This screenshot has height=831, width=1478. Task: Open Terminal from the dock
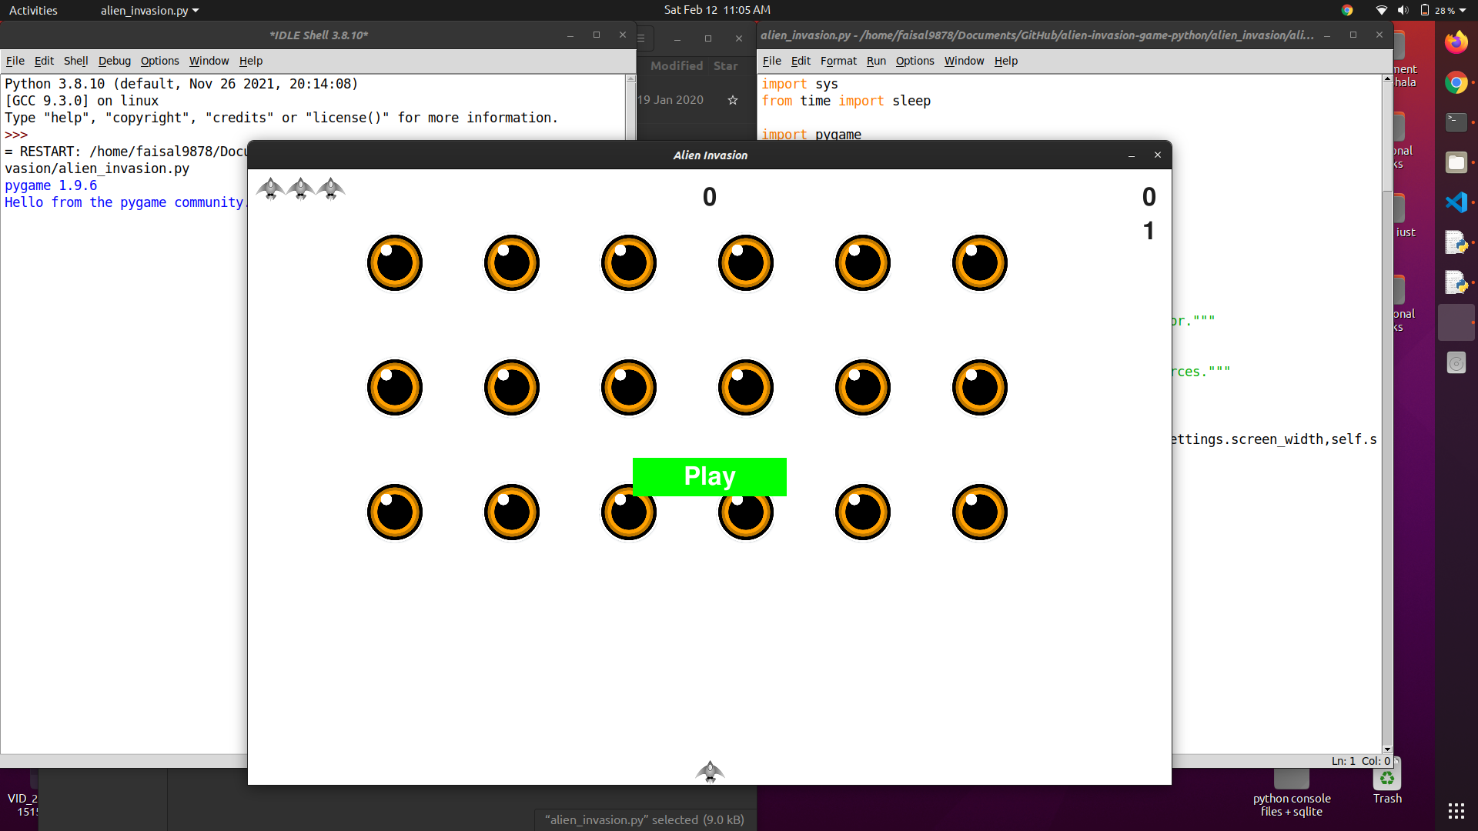[1456, 122]
